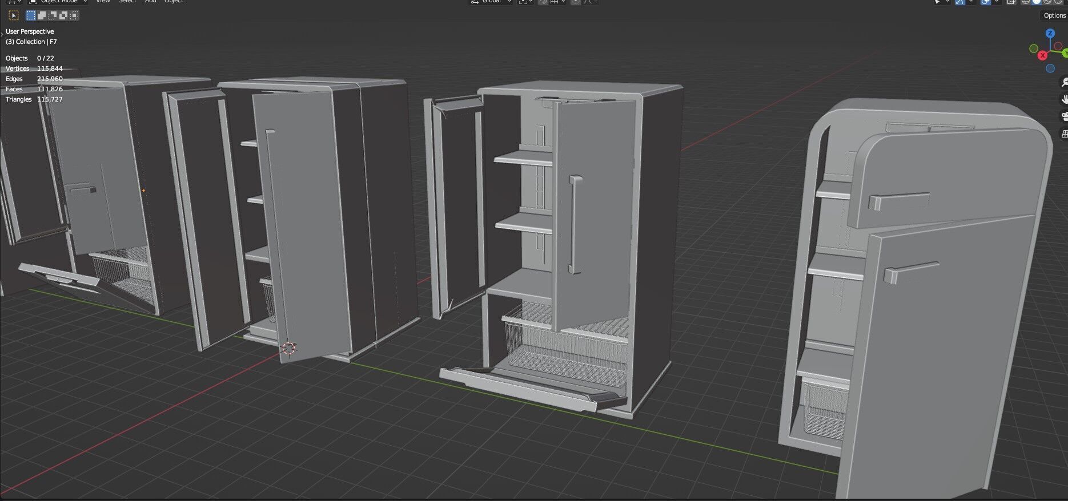The width and height of the screenshot is (1068, 501).
Task: Click the hollow blue negative Z gizmo circle
Action: point(1050,68)
